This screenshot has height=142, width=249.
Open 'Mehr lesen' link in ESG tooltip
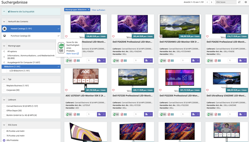coord(72,54)
